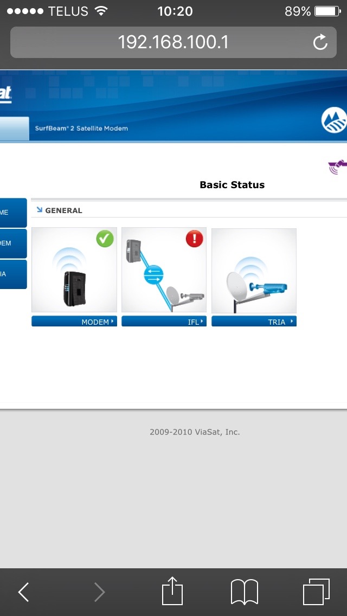
Task: Open the Safari tabs overview icon
Action: click(x=316, y=592)
